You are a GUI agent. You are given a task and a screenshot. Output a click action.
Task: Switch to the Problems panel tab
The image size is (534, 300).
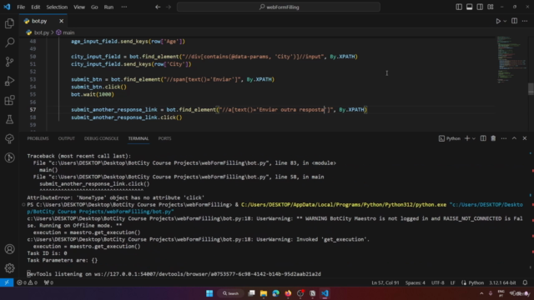38,138
